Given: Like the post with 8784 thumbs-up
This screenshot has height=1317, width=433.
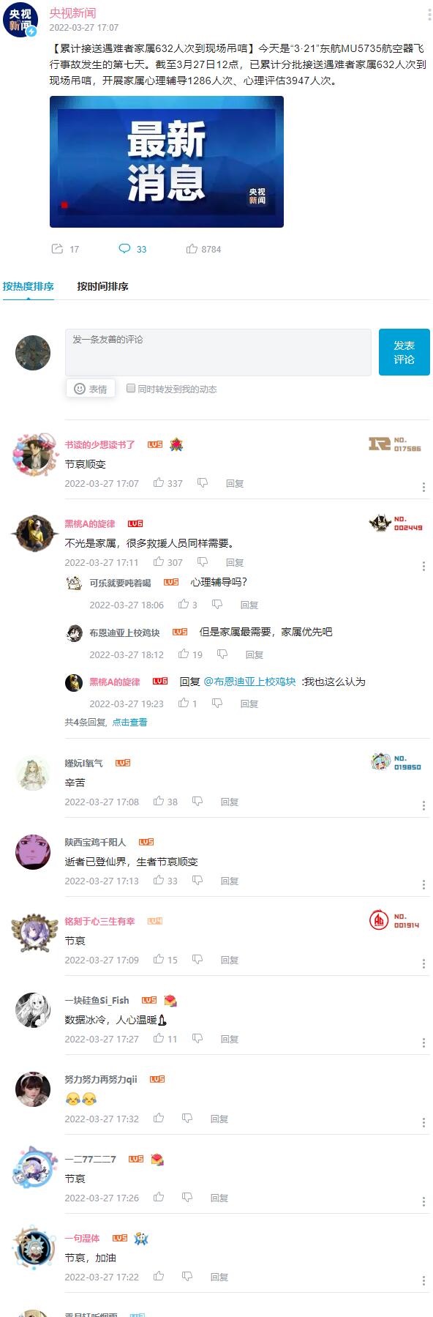Looking at the screenshot, I should [x=192, y=249].
